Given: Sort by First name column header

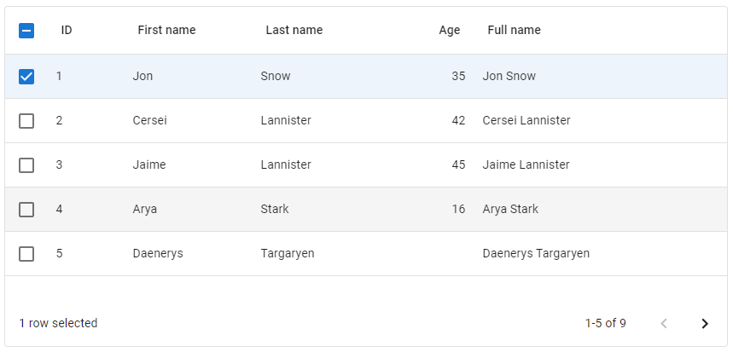Looking at the screenshot, I should (x=166, y=31).
